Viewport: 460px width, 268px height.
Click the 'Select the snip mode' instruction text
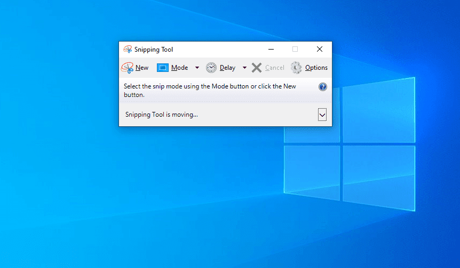coord(210,91)
